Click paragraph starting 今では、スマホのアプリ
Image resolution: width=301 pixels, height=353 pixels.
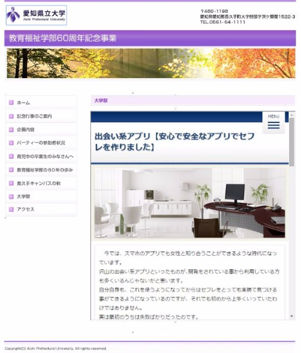pos(188,258)
